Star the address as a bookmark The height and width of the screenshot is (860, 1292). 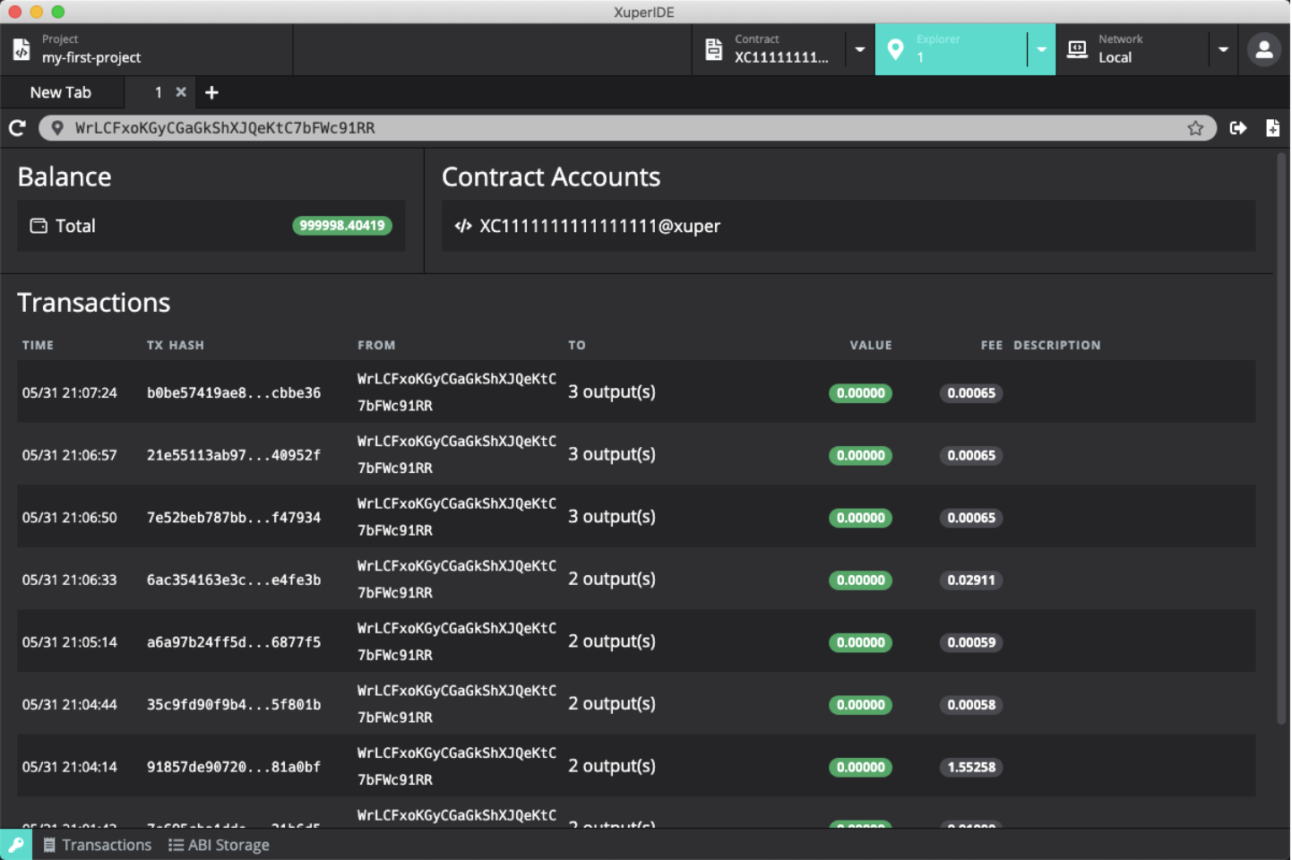[x=1195, y=128]
